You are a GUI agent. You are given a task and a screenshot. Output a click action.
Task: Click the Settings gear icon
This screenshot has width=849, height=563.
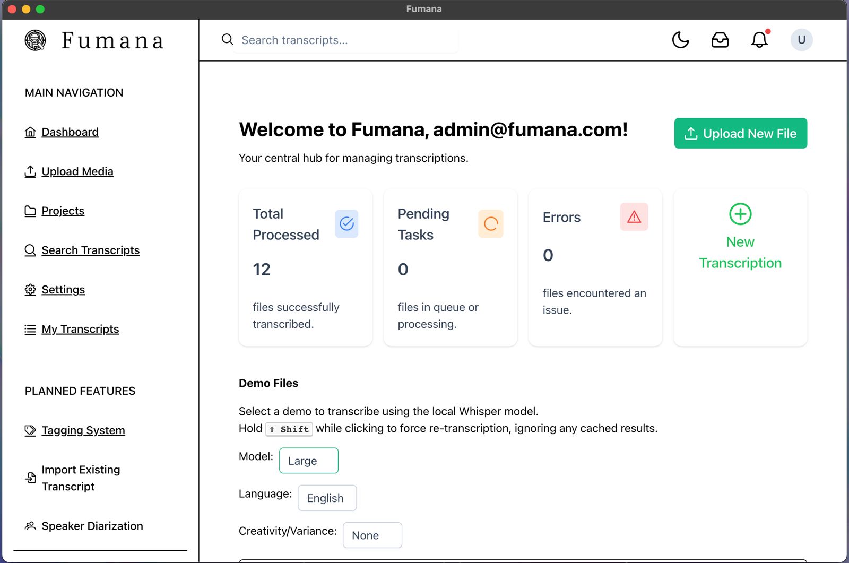pos(30,290)
